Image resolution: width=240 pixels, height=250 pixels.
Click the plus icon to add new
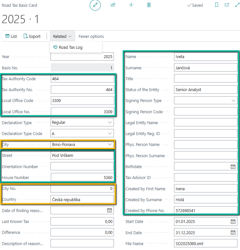click(x=131, y=5)
